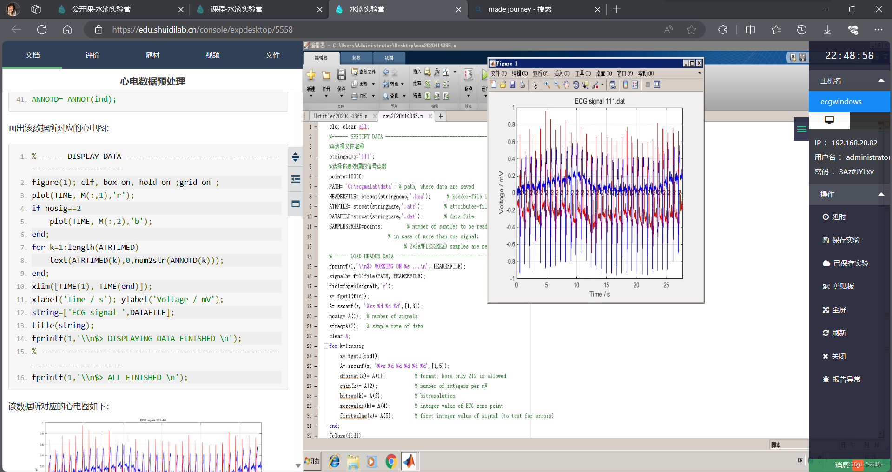Screen dimensions: 892x472
Task: Click Save Figure icon in Figure 1 toolbar
Action: 513,85
